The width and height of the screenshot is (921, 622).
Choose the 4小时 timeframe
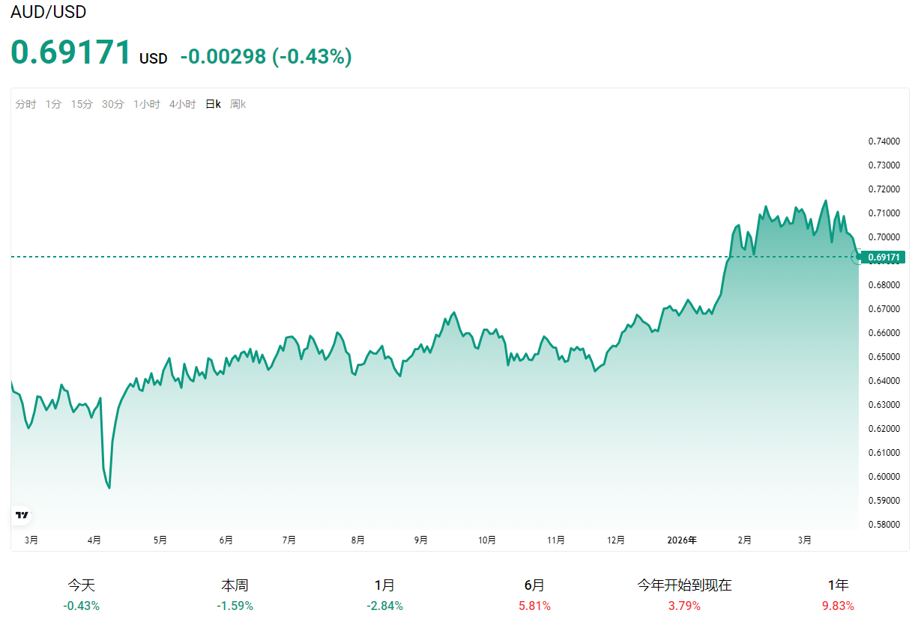pyautogui.click(x=182, y=105)
